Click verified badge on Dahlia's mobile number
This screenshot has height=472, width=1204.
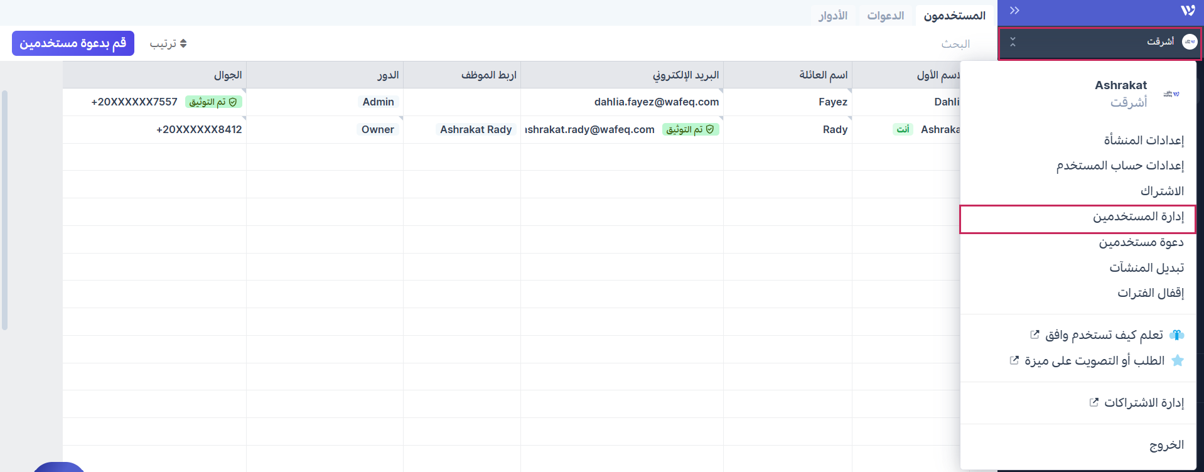coord(213,102)
